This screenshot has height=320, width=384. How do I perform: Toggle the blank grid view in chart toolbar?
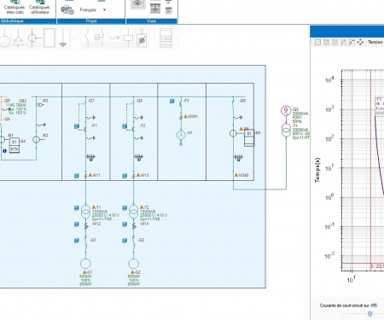[317, 42]
